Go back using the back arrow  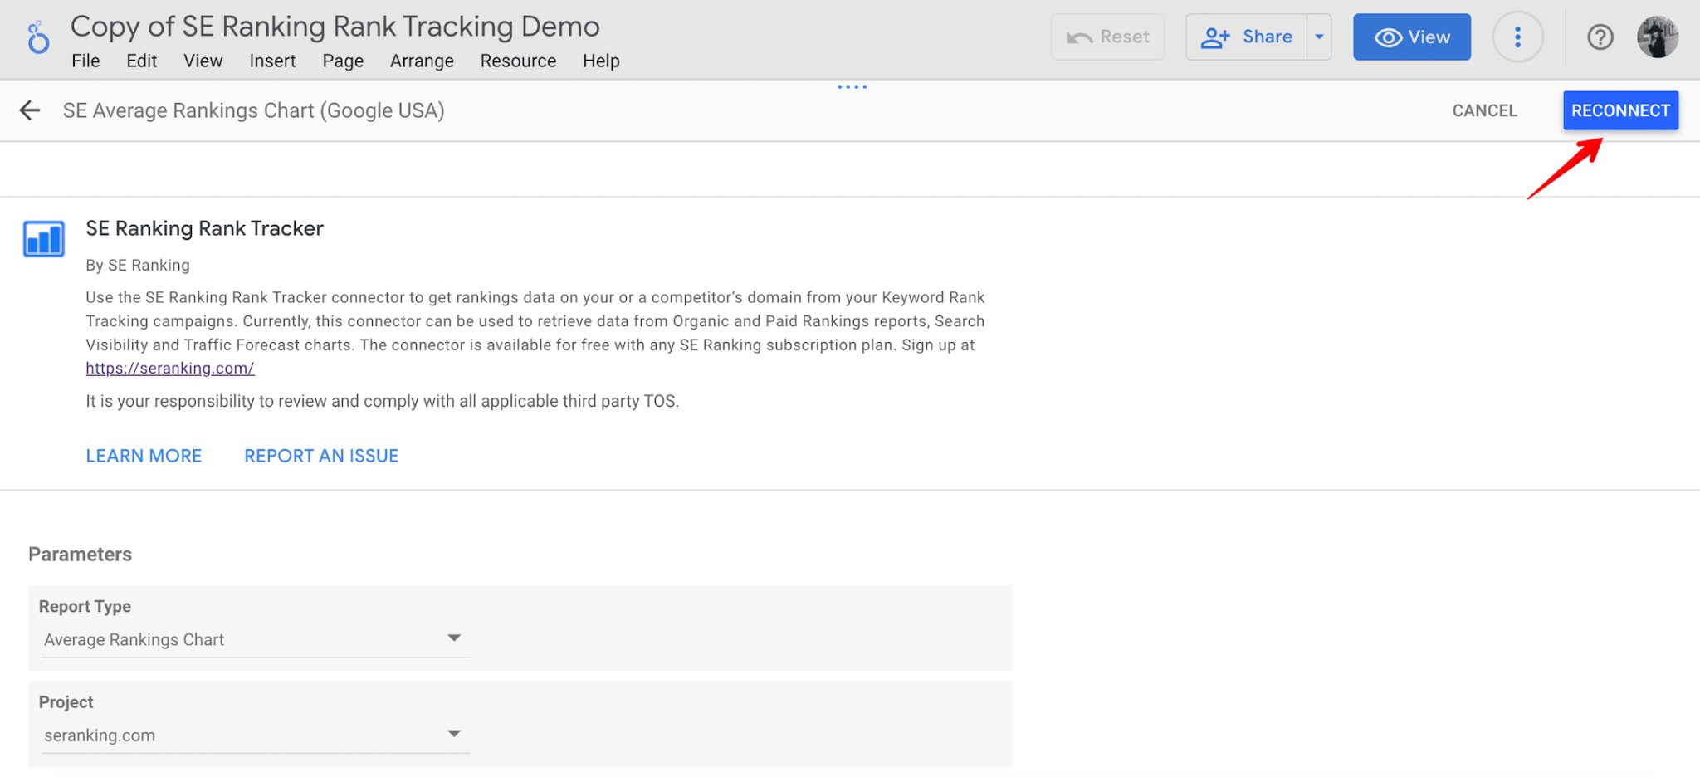pos(30,110)
